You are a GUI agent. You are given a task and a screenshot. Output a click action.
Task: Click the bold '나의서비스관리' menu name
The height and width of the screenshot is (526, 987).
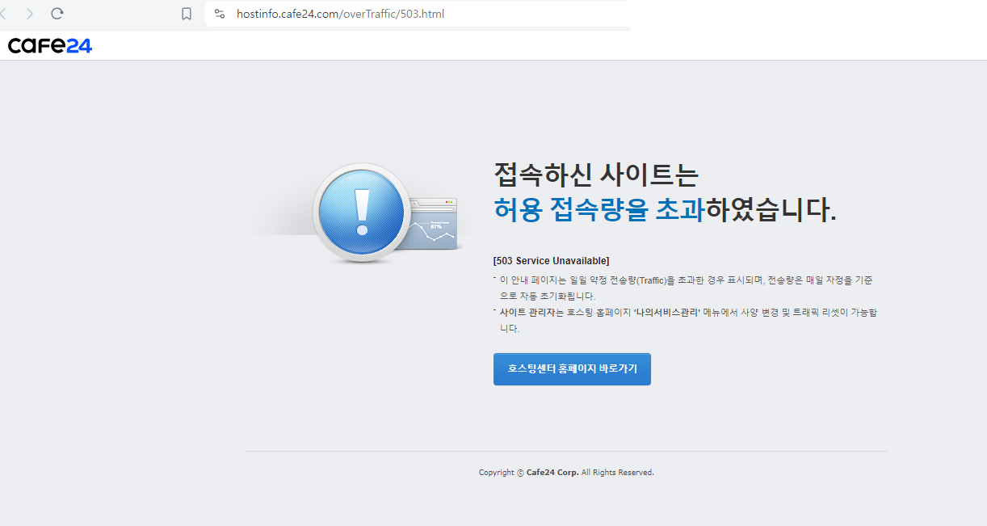pos(667,312)
